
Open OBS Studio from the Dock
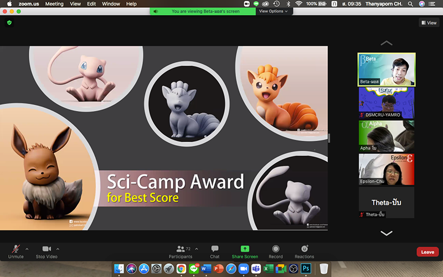293,269
